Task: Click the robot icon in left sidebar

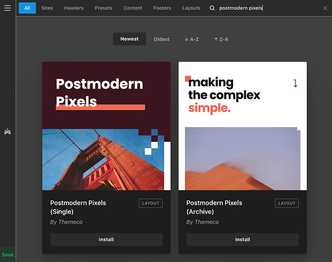Action: click(7, 132)
